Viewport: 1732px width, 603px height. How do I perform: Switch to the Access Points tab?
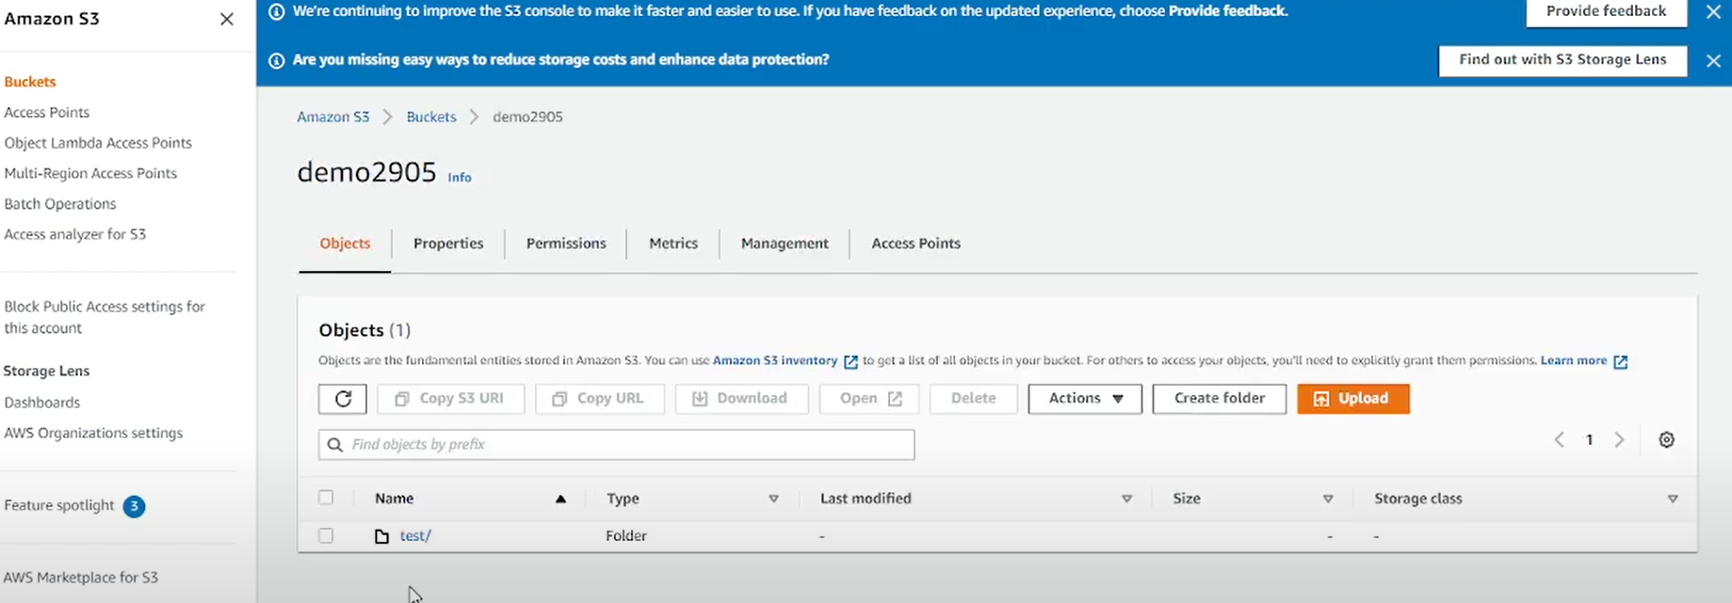[x=915, y=244]
